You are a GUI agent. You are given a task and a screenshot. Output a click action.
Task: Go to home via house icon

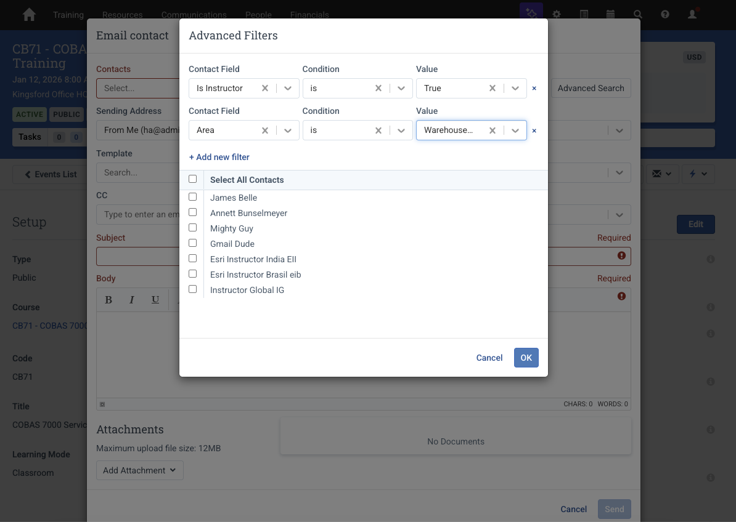[29, 15]
